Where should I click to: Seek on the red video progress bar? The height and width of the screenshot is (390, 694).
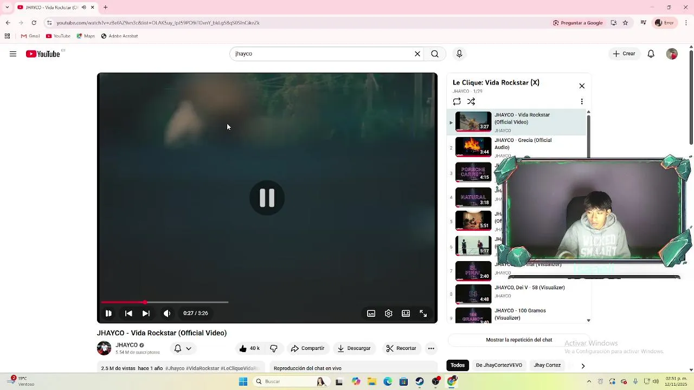164,302
